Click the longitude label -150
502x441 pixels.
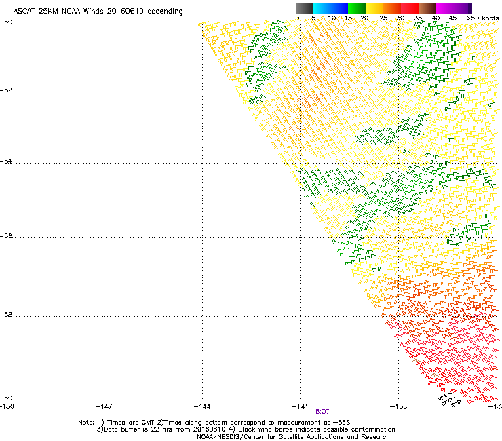point(7,406)
